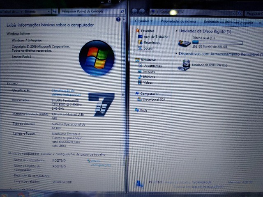
Task: Select the Disco Local (C:) drive icon
Action: pyautogui.click(x=184, y=43)
